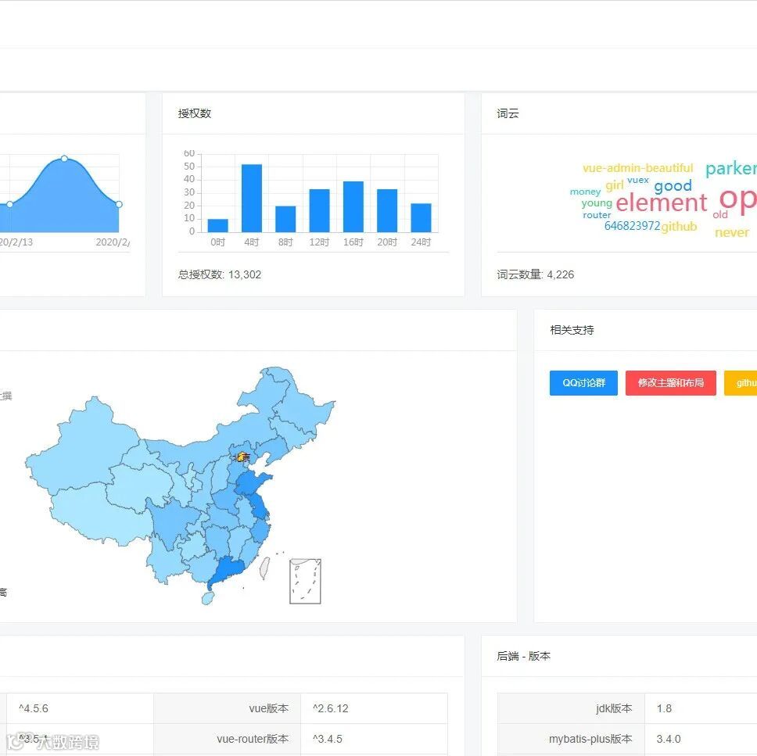Select the 16时 bar in 授权数 chart

(x=353, y=206)
